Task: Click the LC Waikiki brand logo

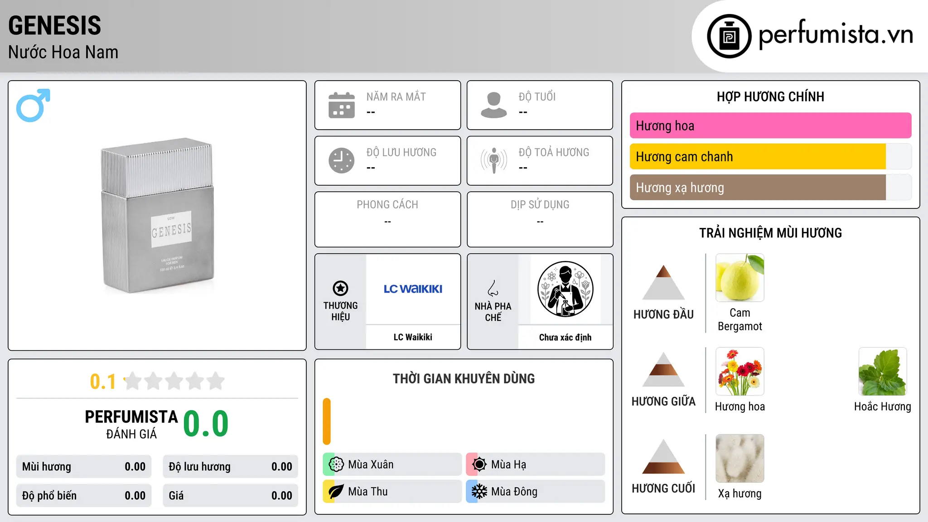Action: [x=413, y=289]
